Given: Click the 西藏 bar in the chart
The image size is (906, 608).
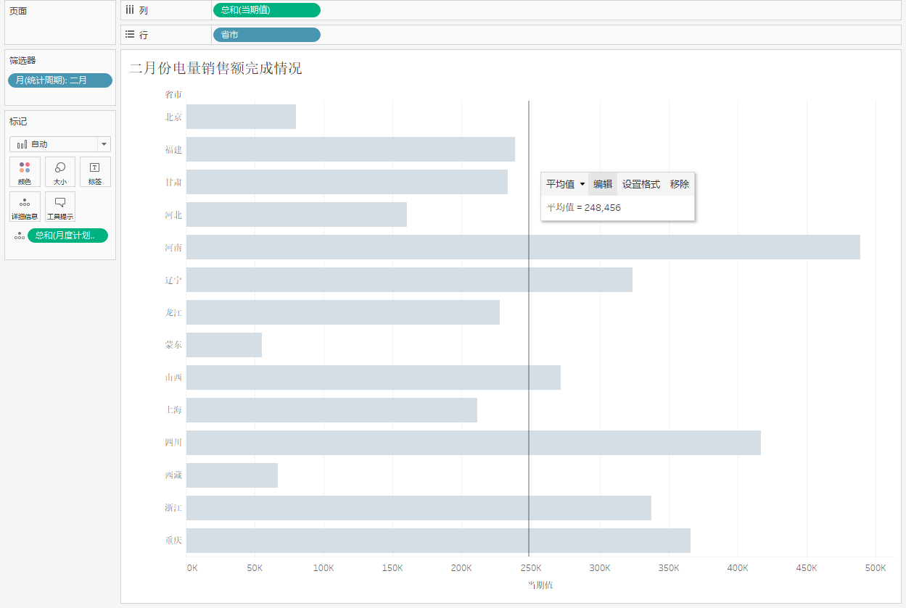Looking at the screenshot, I should click(232, 475).
